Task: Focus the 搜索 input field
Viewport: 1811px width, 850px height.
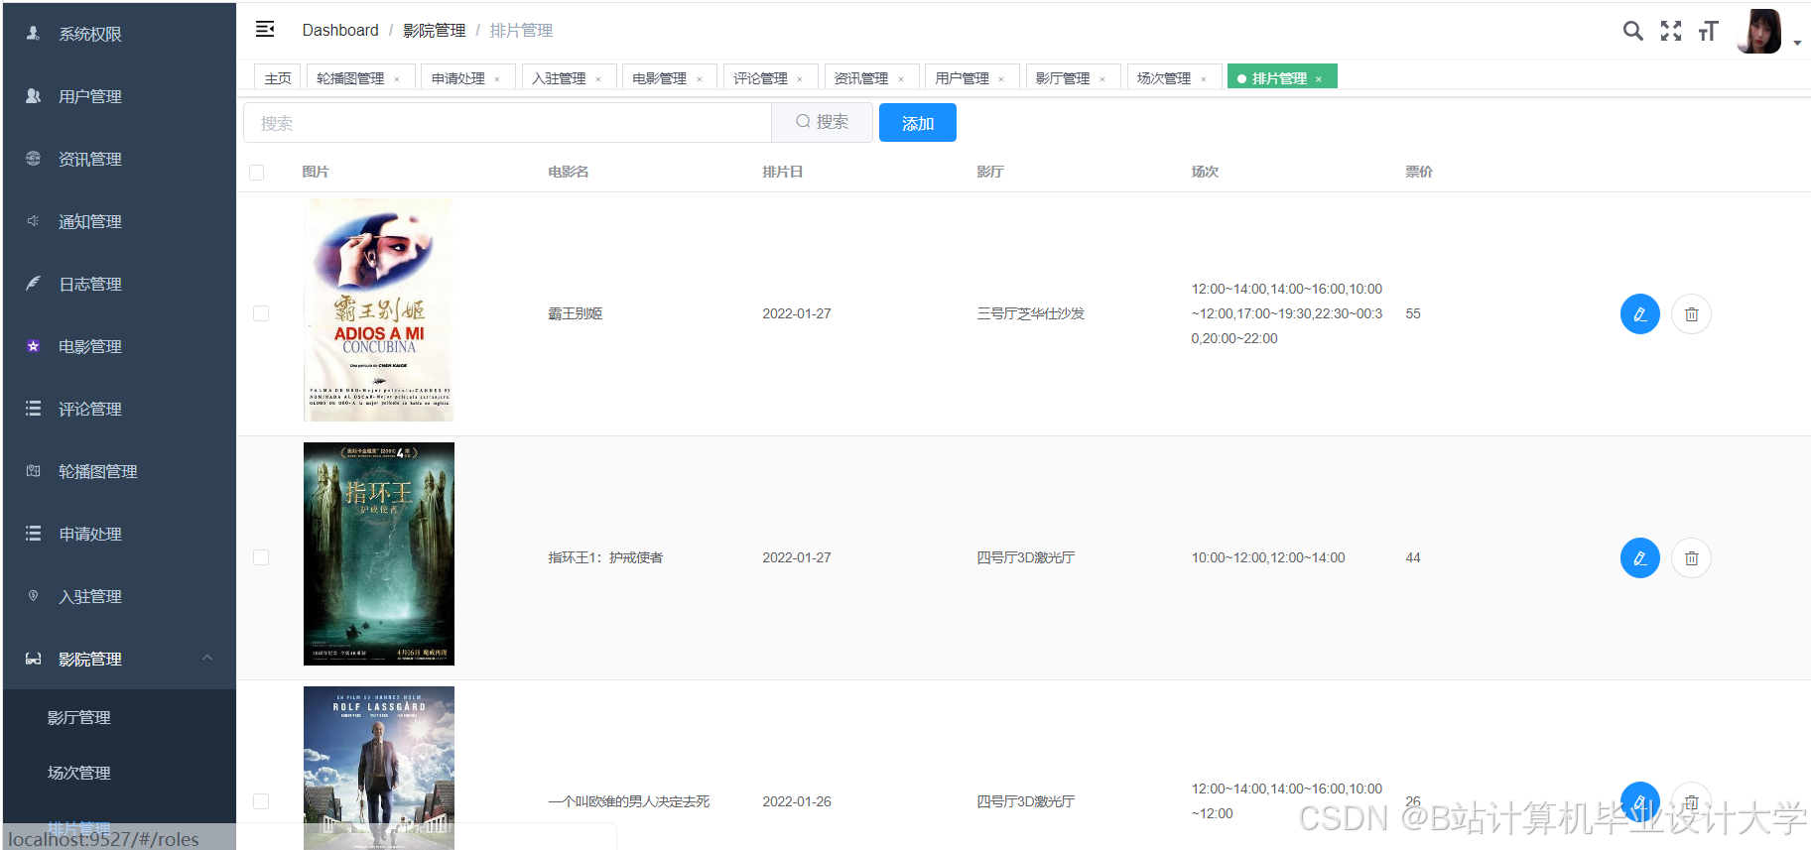Action: pos(507,123)
